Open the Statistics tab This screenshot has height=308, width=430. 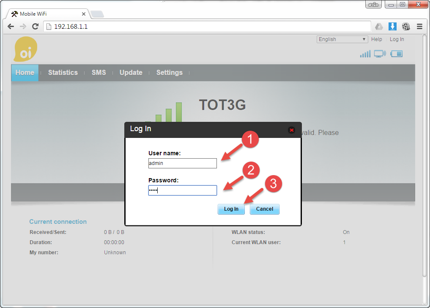(x=63, y=73)
